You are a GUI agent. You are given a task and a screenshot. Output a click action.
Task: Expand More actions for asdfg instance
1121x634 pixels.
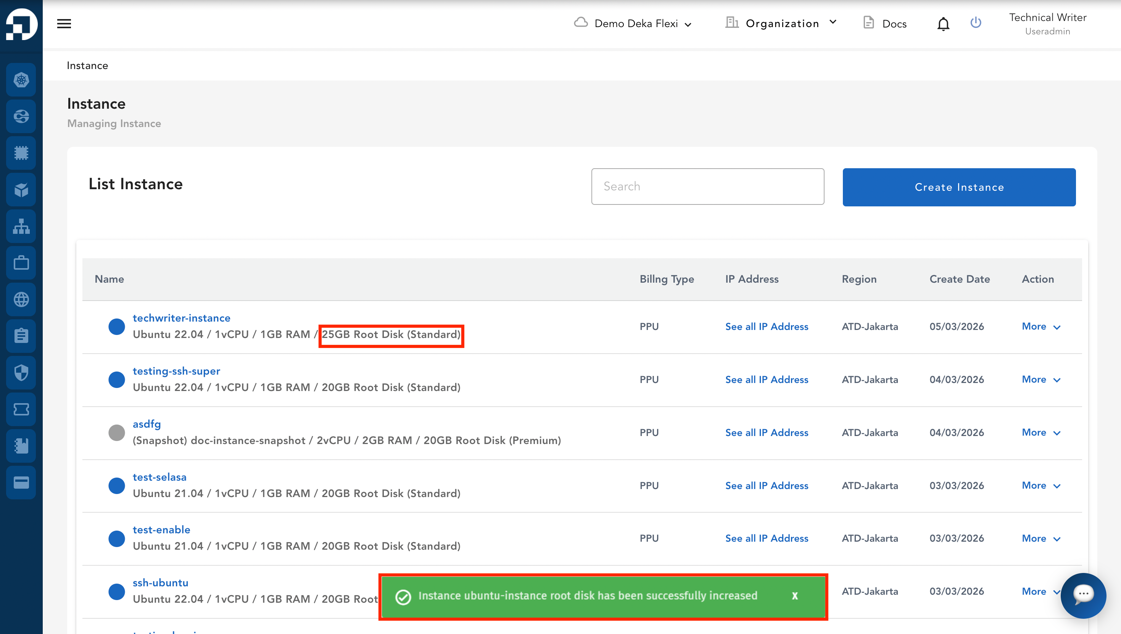(x=1041, y=432)
